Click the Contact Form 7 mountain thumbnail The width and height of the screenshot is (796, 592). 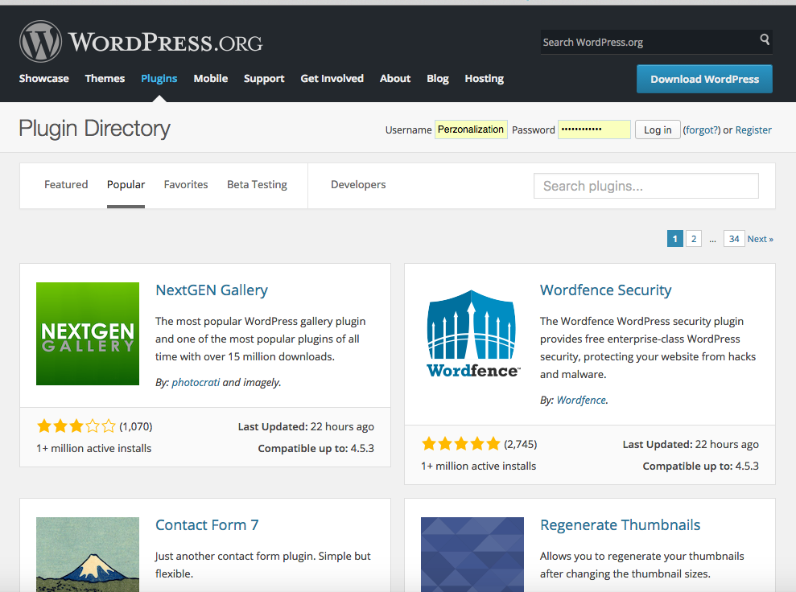[x=88, y=554]
